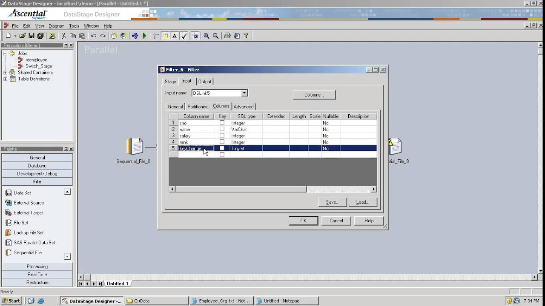Open the Diagram menu
545x306 pixels.
[x=56, y=26]
